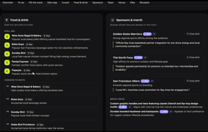Switch to the To-do tab
The height and width of the screenshot is (132, 208).
coord(21,3)
